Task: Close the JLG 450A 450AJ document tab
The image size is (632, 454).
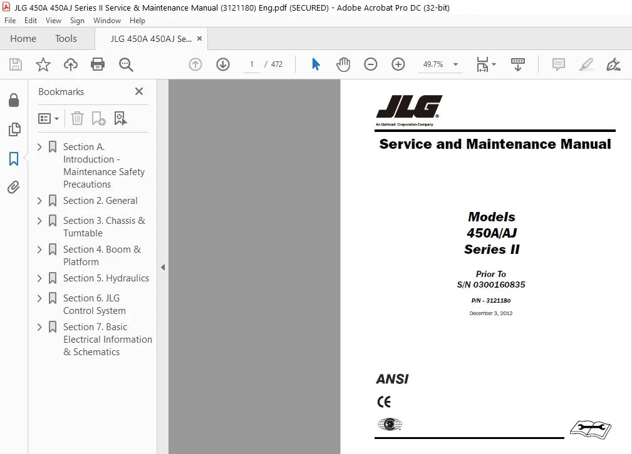Action: 200,39
